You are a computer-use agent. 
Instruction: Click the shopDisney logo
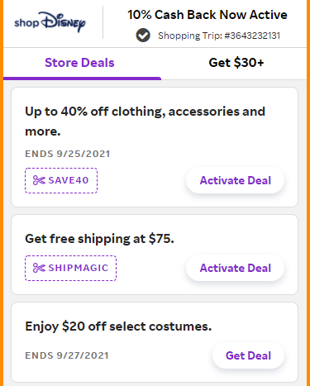coord(50,22)
